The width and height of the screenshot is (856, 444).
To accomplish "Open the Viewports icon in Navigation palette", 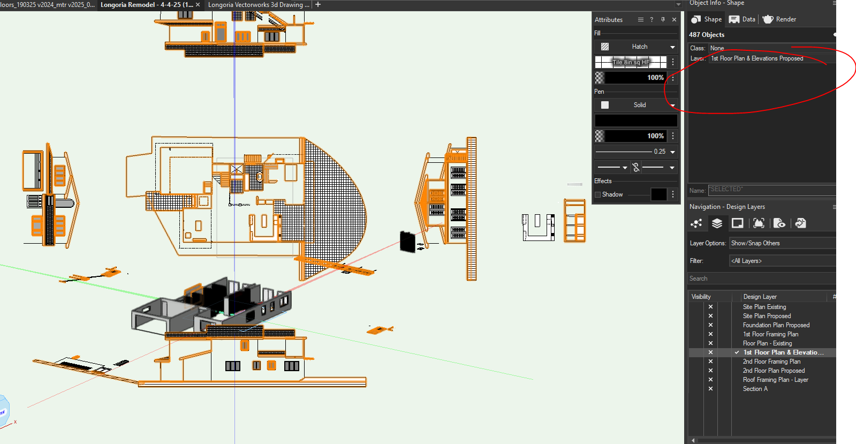I will pos(759,223).
